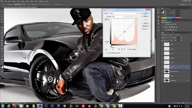Screen dimensions: 192x108
Task: Add a Black & White adjustment
Action: (169, 27)
